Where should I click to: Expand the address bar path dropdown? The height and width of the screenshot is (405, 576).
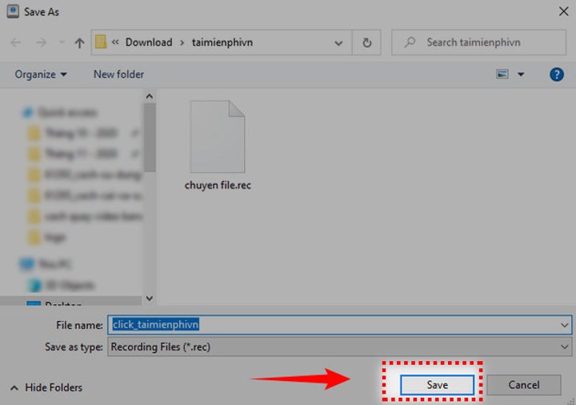point(340,42)
